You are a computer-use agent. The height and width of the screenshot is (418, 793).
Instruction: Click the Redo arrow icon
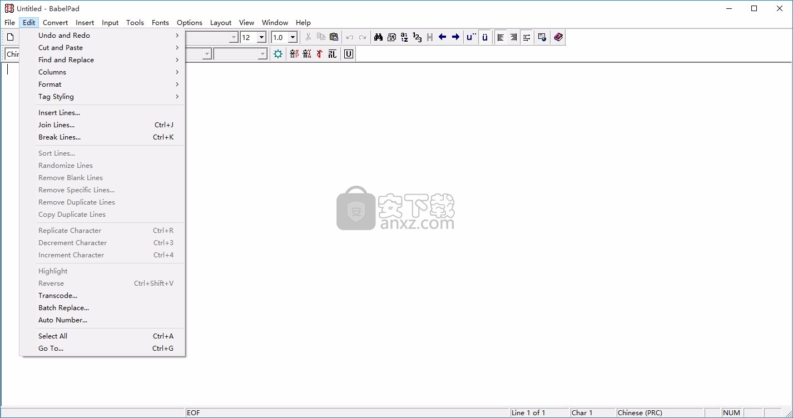point(363,37)
